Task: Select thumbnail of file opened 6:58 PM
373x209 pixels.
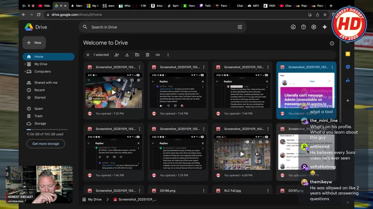Action: point(242,152)
